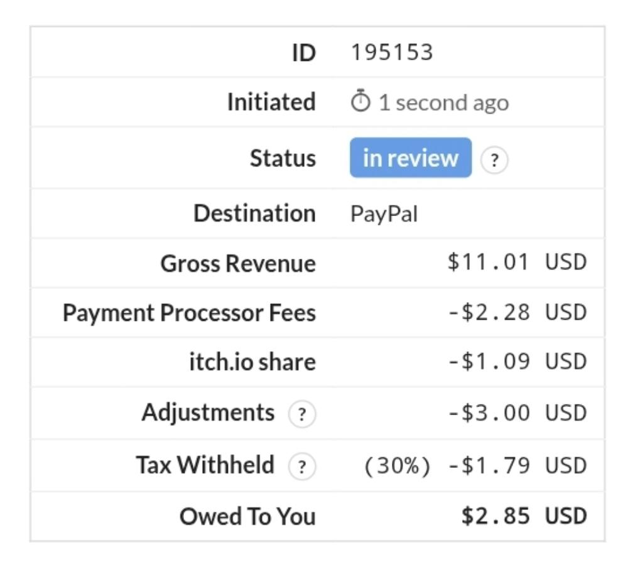Click the -$3.00 adjustments amount
This screenshot has width=623, height=586.
489,413
